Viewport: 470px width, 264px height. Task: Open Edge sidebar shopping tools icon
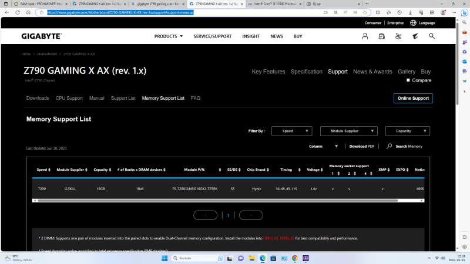pyautogui.click(x=465, y=32)
